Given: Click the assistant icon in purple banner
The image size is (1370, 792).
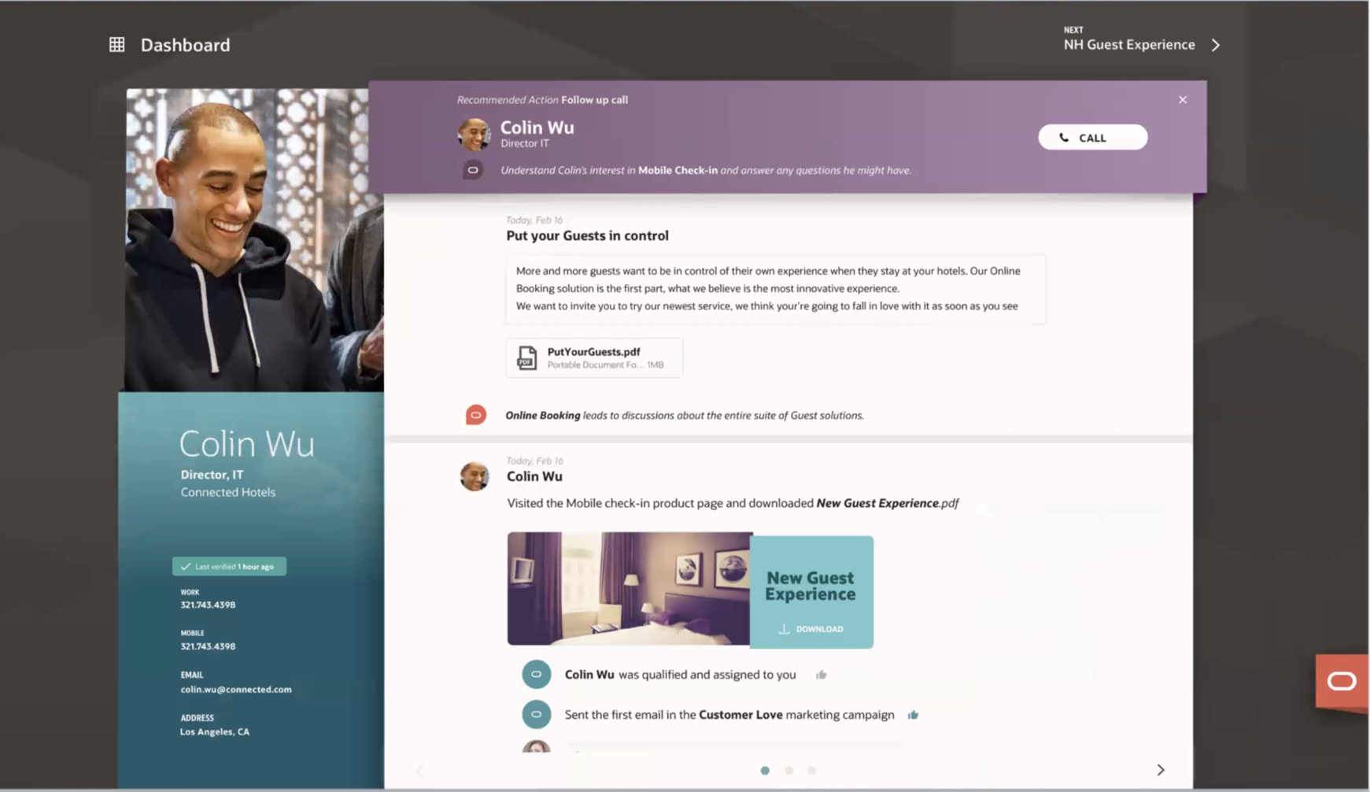Looking at the screenshot, I should point(473,170).
